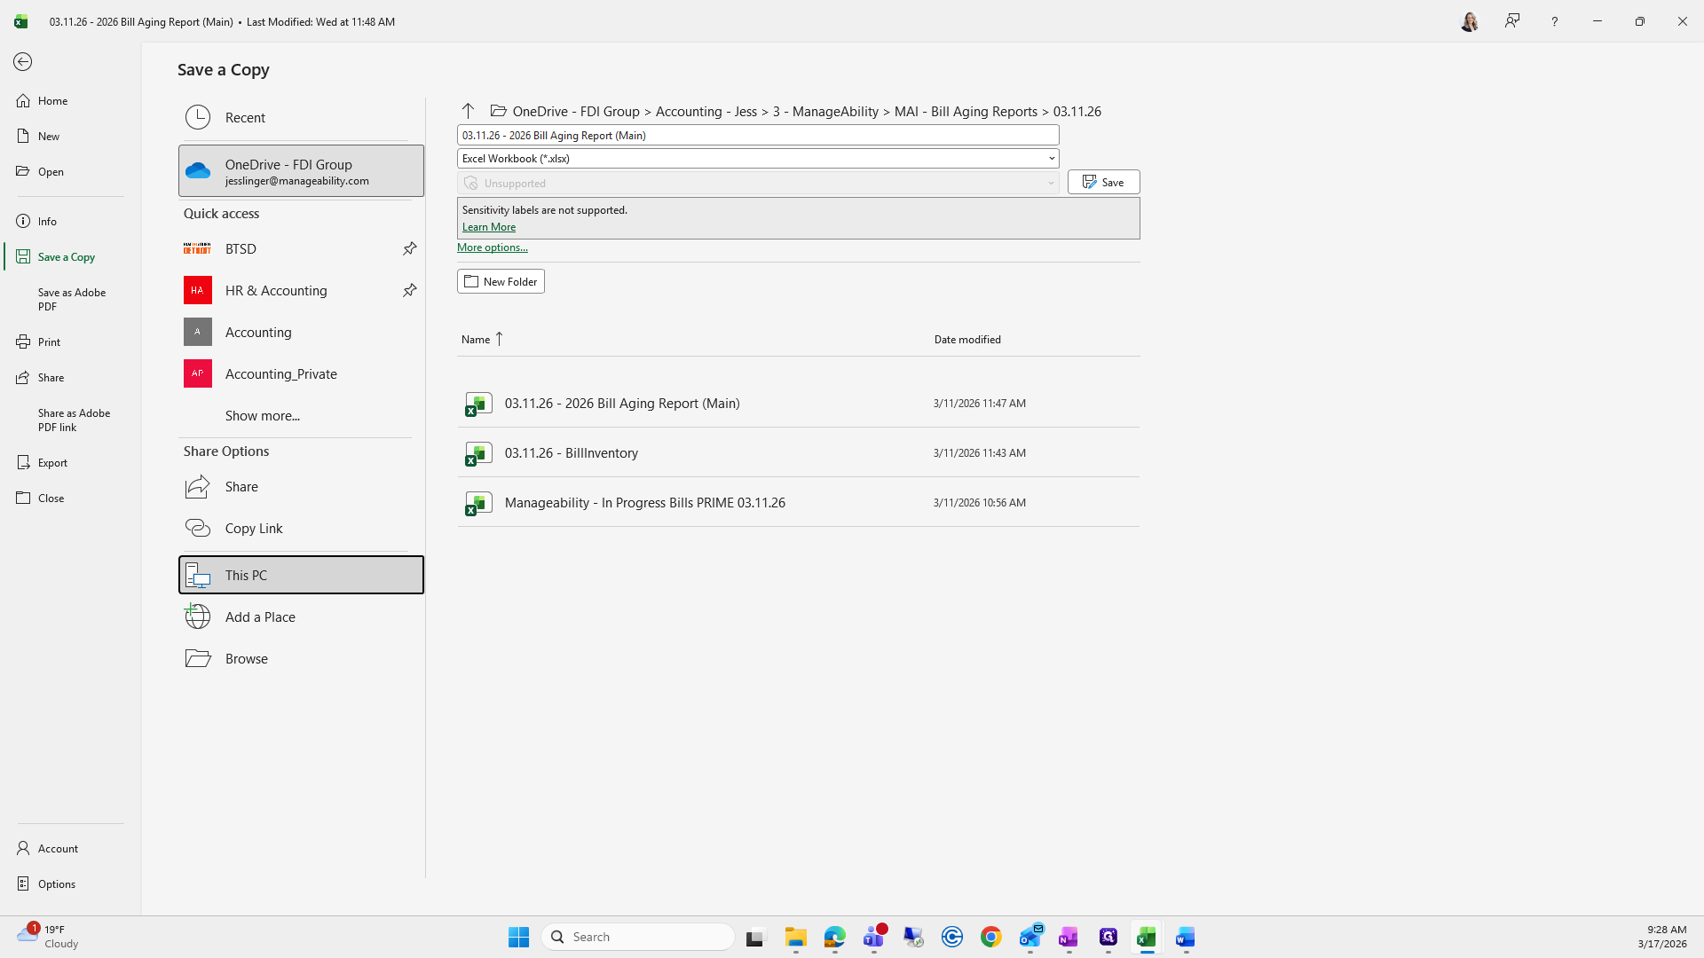Click the back arrow to return to workbook

coord(23,61)
